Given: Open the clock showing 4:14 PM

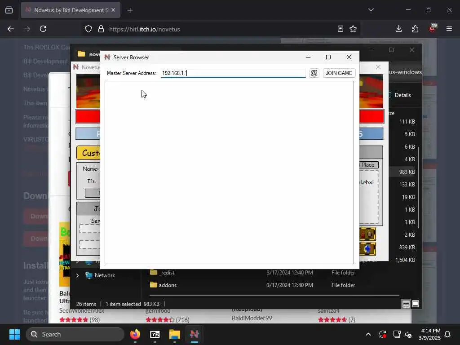Looking at the screenshot, I should tap(430, 334).
